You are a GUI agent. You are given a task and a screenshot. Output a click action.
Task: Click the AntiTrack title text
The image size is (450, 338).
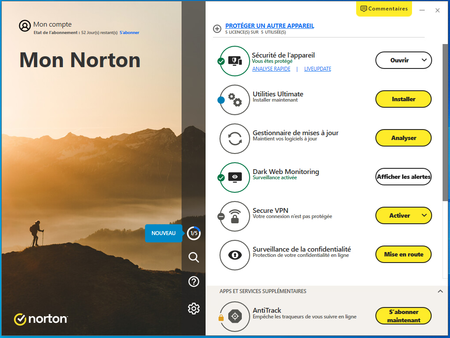[x=267, y=310]
